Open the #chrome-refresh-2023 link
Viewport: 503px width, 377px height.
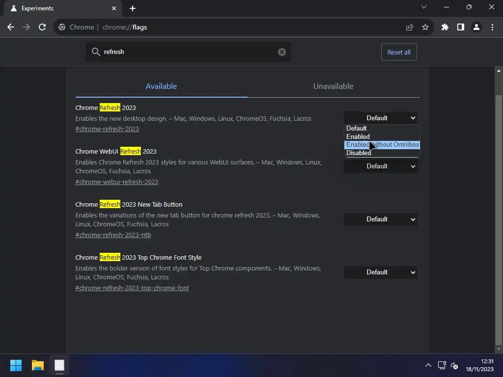[107, 129]
